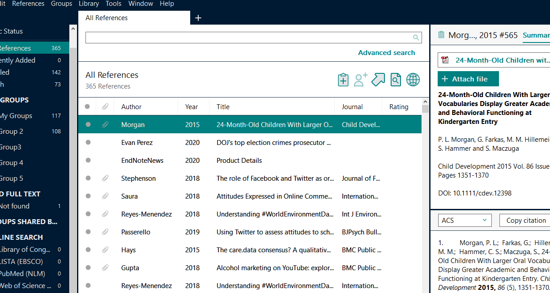550x293 pixels.
Task: Click the Add new reference clipboard icon
Action: click(343, 80)
